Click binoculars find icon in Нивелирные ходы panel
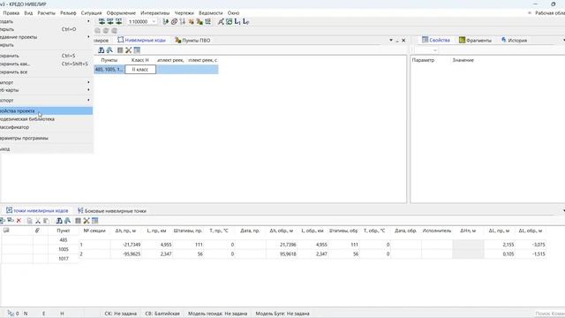Viewport: 565px width, 318px height. pyautogui.click(x=102, y=50)
